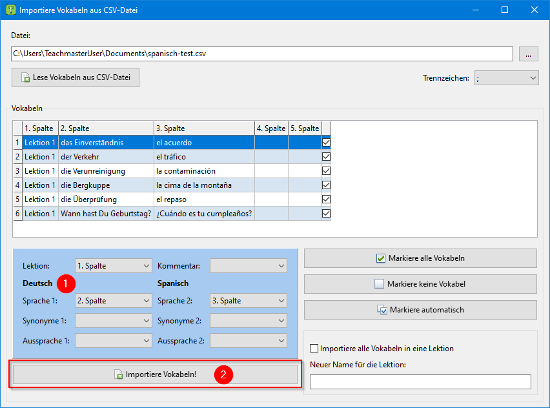
Task: Click the Datei path input field
Action: [261, 54]
